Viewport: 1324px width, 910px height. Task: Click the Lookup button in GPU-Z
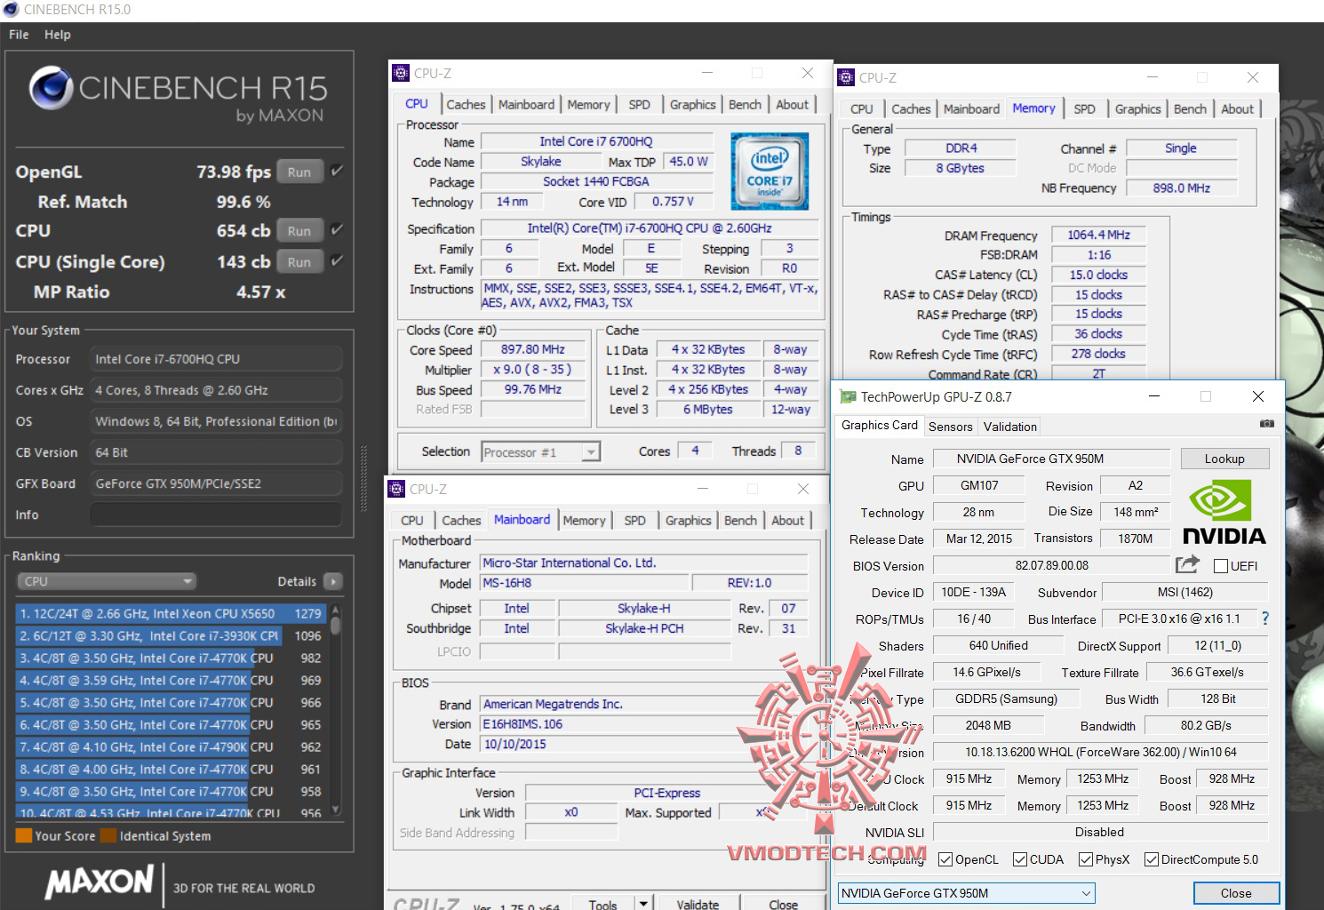click(1224, 459)
